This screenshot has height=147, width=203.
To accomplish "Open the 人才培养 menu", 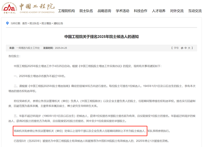I will [x=158, y=11].
